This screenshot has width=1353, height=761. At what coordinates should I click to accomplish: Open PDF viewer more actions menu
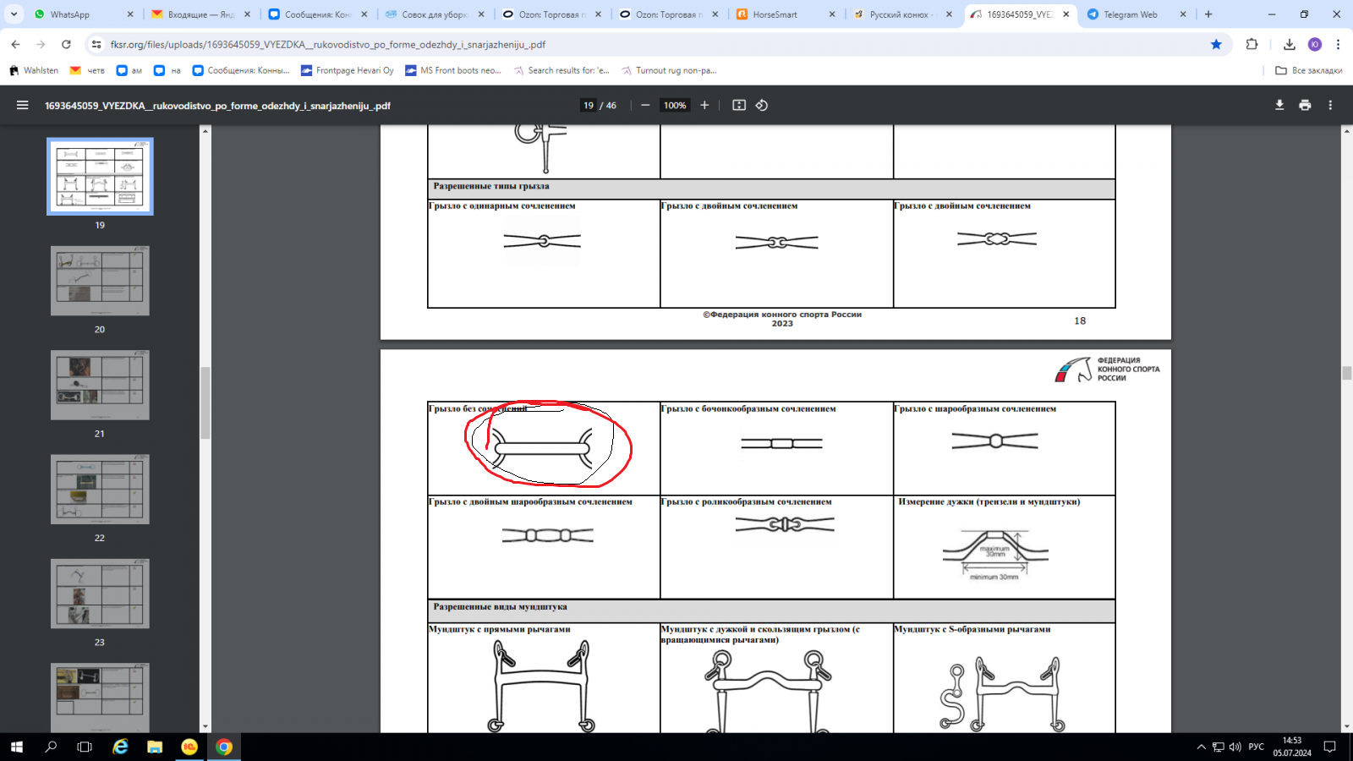pyautogui.click(x=1330, y=105)
